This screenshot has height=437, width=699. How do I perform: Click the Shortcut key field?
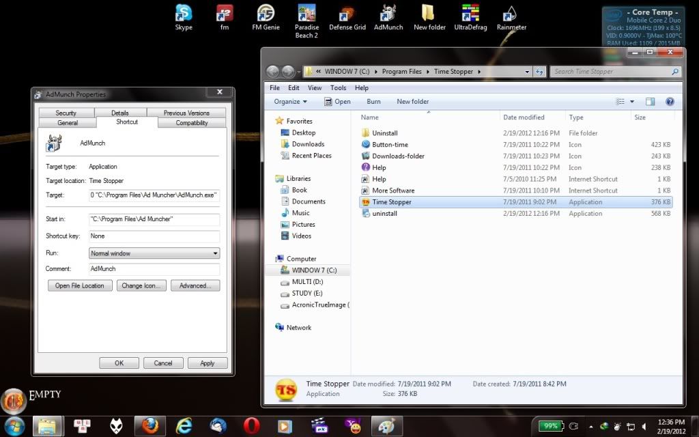[x=154, y=236]
